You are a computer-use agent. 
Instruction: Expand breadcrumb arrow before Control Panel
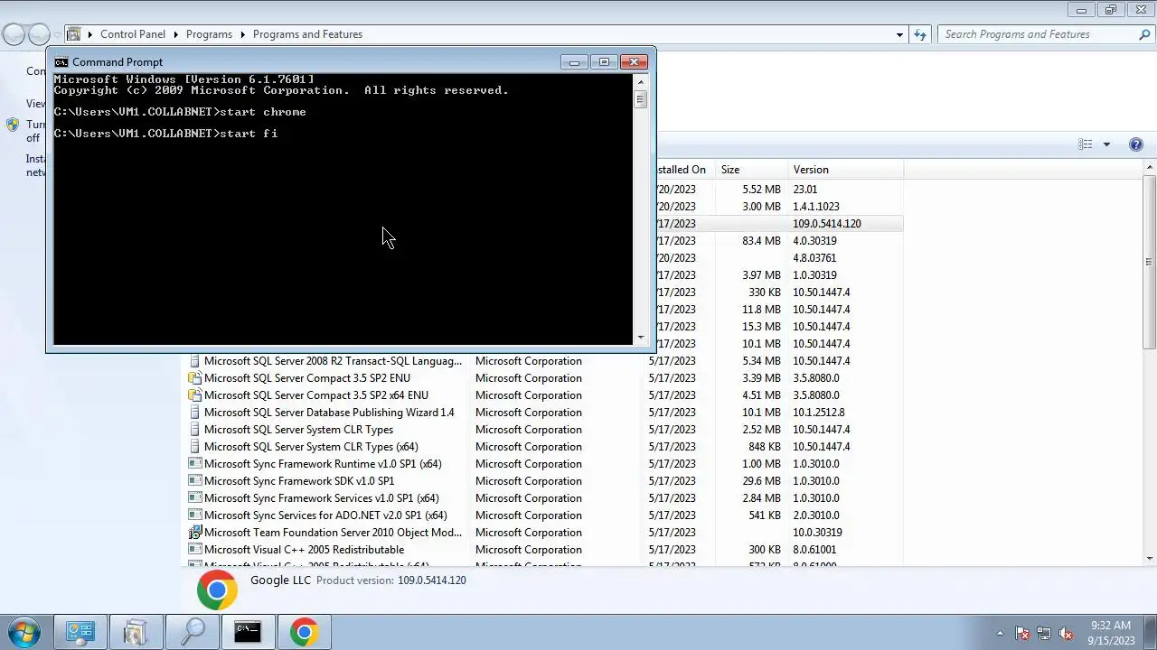(89, 34)
